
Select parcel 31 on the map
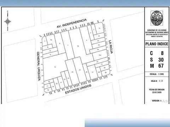pyautogui.click(x=102, y=64)
